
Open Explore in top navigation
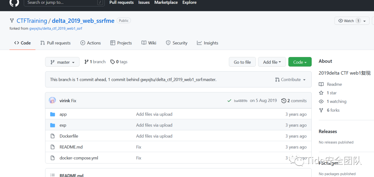189,2
